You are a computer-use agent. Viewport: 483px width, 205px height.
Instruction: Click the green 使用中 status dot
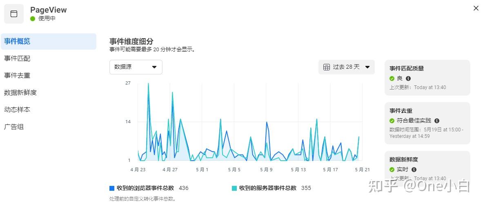pos(33,19)
